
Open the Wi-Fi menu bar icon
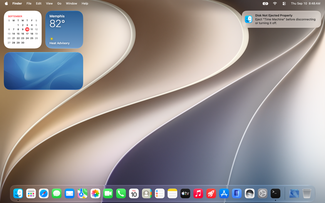tap(275, 3)
